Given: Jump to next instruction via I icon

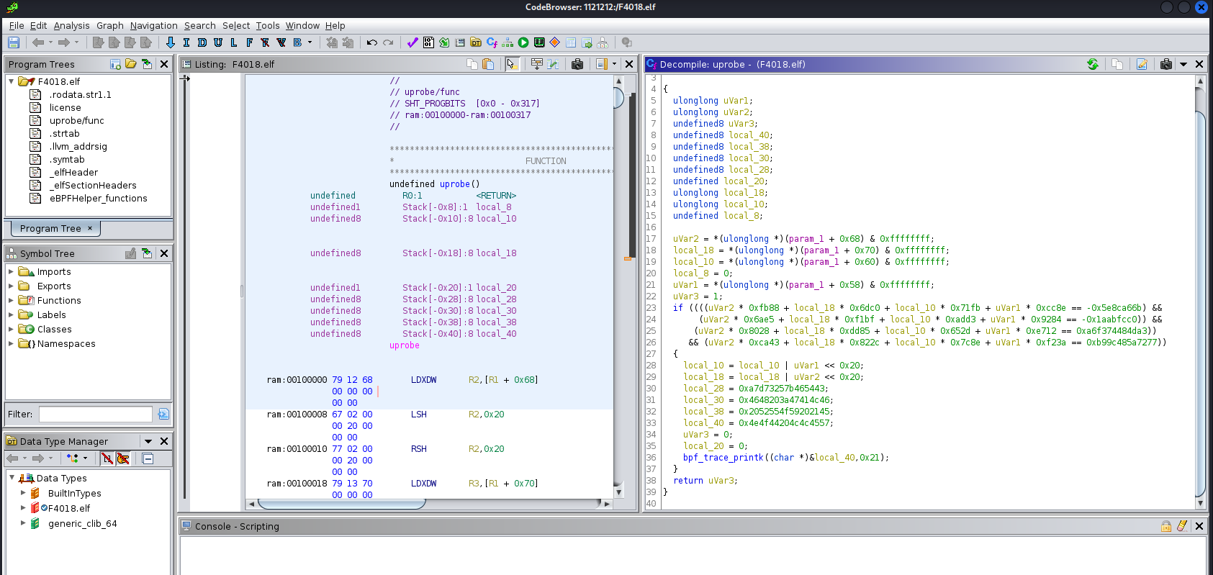Looking at the screenshot, I should pyautogui.click(x=186, y=42).
